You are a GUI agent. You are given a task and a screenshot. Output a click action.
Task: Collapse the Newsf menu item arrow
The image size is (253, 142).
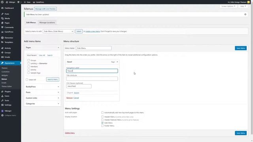(117, 62)
